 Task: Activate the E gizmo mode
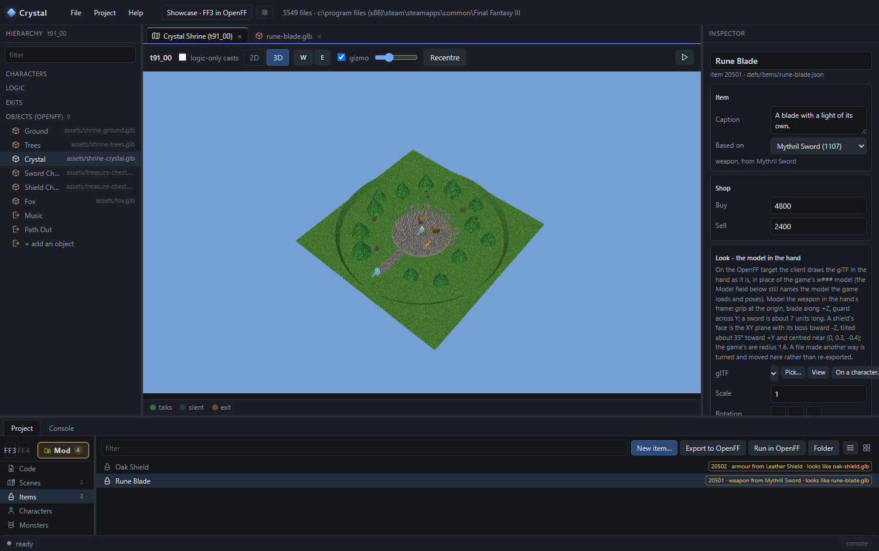point(322,57)
